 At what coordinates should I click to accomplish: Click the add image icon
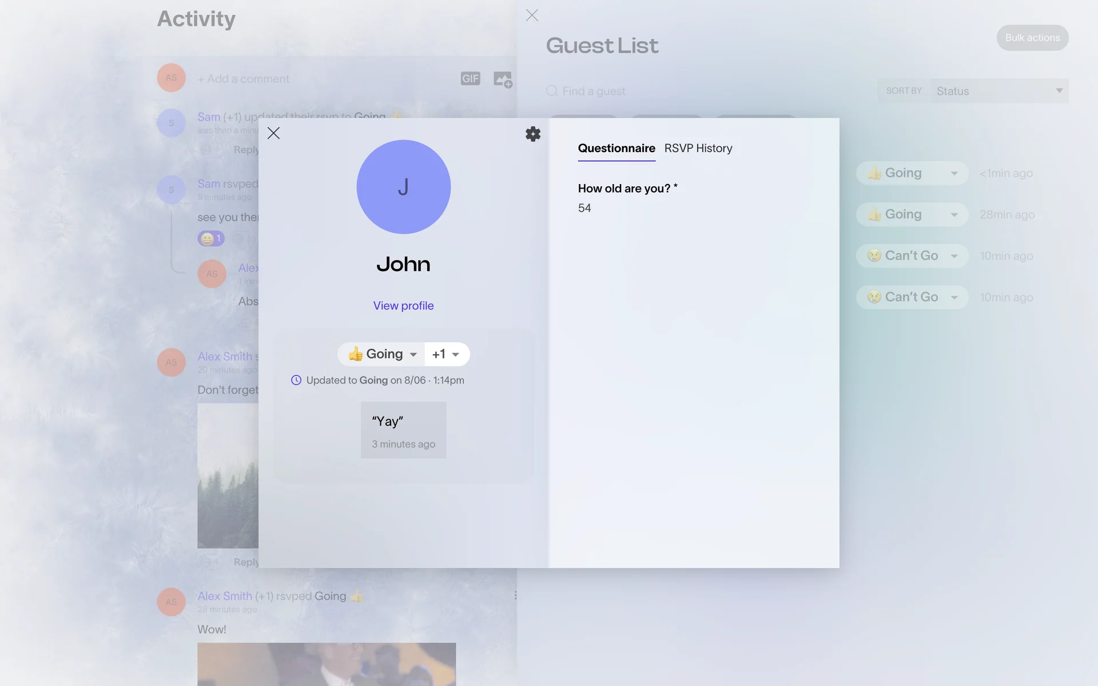coord(503,79)
